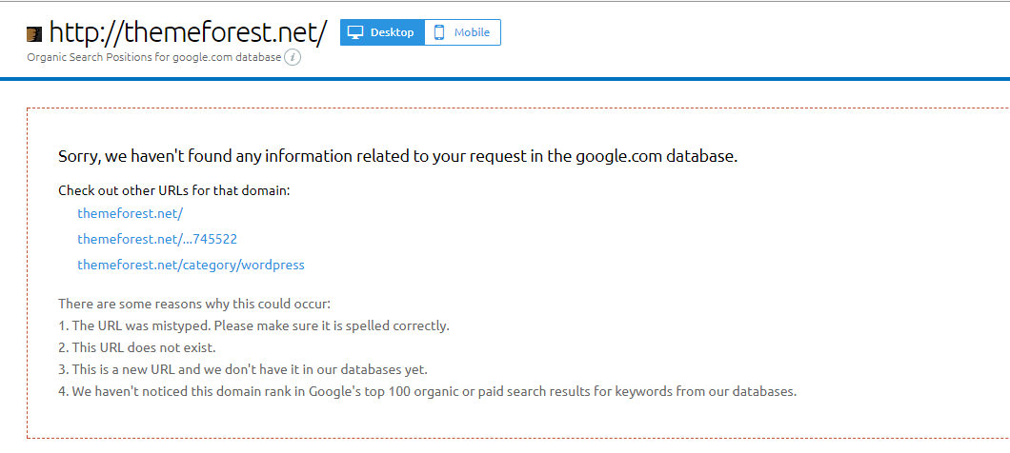Click the info icon after google.com database
Screen dimensions: 1010x453
click(x=293, y=57)
